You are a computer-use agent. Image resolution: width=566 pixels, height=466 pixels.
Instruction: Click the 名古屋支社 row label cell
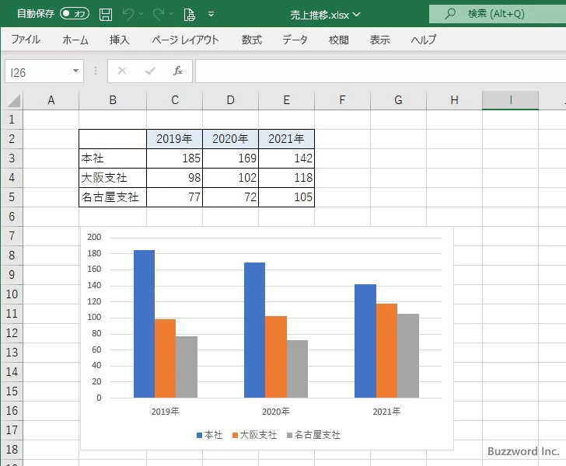point(113,197)
